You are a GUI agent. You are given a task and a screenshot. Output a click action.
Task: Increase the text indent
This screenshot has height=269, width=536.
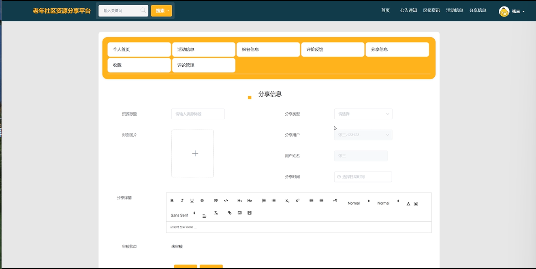pos(321,201)
